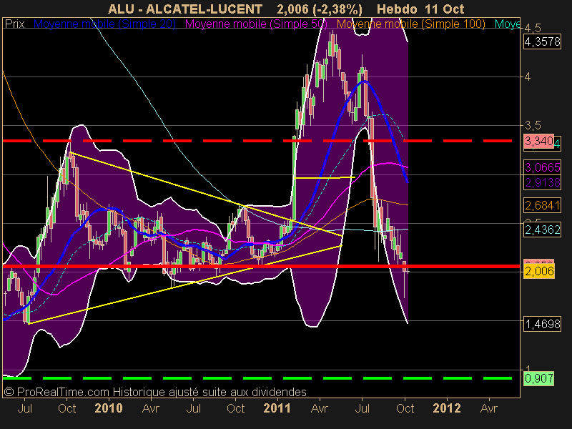Click the ProRealTime.com copyright text

(155, 392)
